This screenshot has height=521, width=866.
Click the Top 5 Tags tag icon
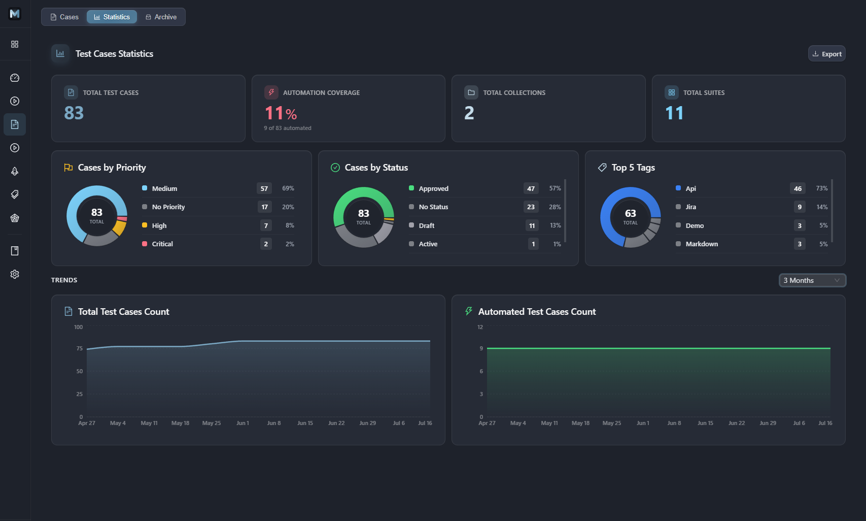click(602, 168)
